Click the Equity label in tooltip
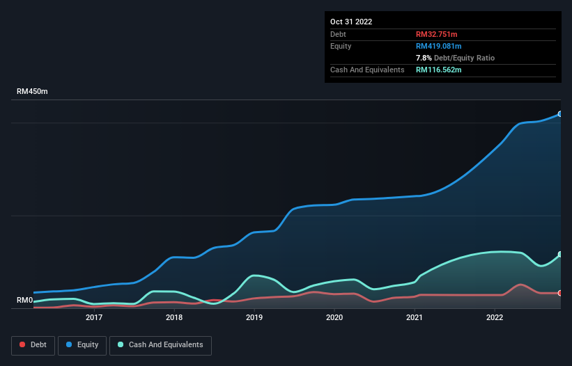Screen dimensions: 572x366 tap(341, 46)
